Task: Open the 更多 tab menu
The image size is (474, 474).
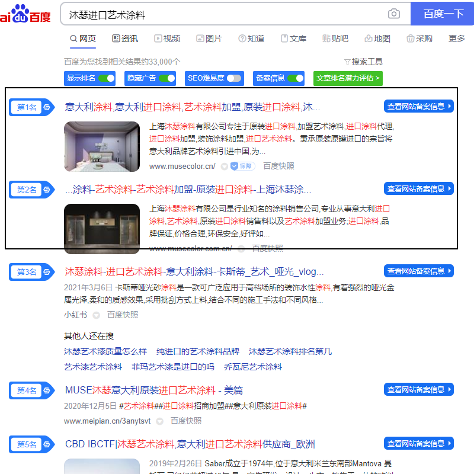Action: (456, 39)
